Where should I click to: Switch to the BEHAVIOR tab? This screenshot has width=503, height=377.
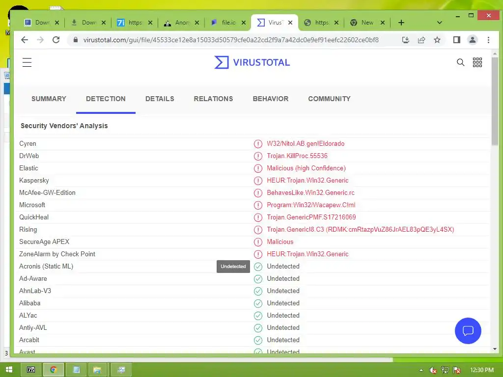click(x=271, y=99)
